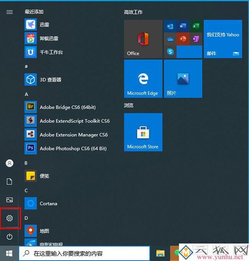249x261 pixels.
Task: Open the hamburger expand menu
Action: (9, 12)
